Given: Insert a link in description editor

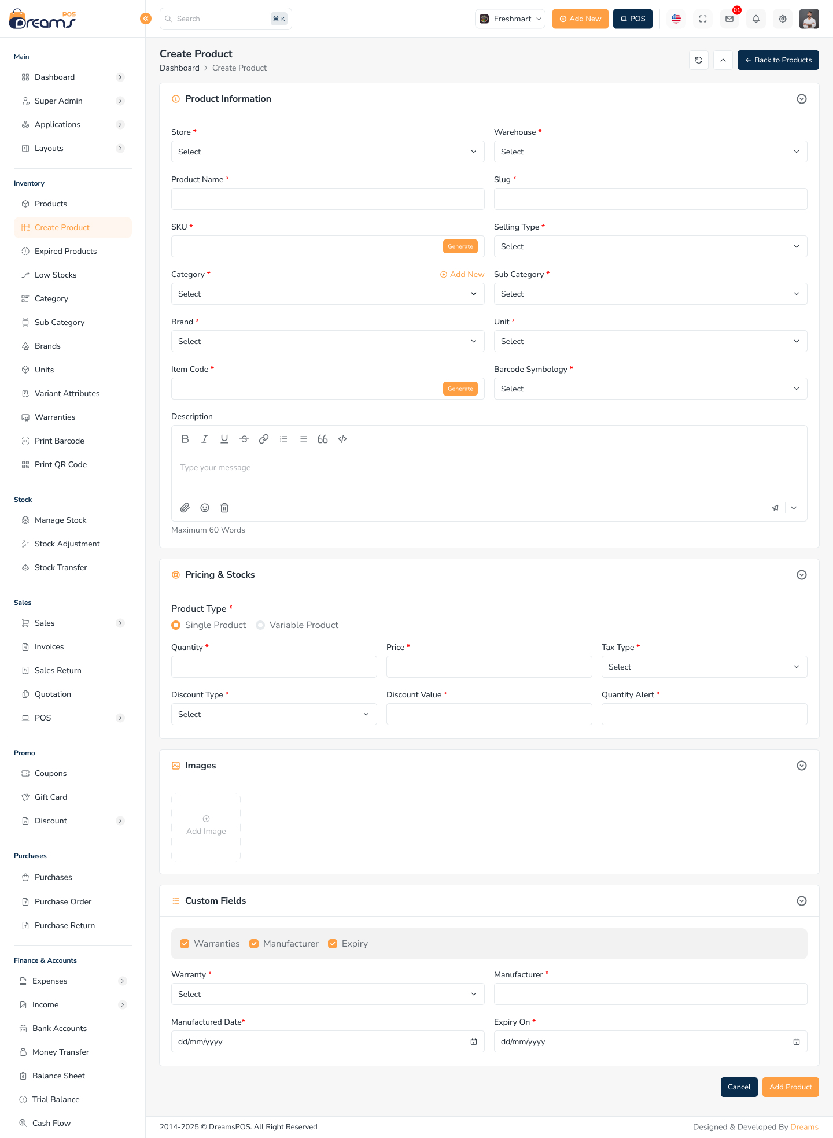Looking at the screenshot, I should pyautogui.click(x=264, y=439).
